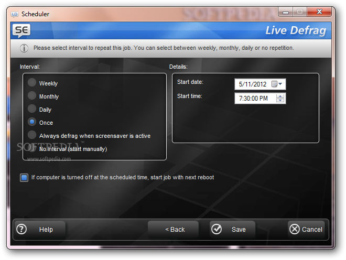Open the Start date calendar dropdown
346x260 pixels.
tap(277, 84)
